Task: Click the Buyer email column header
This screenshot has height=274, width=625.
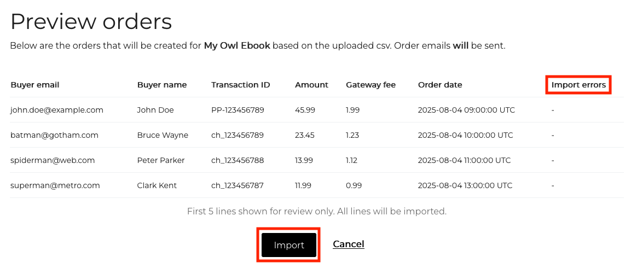Action: pos(34,85)
